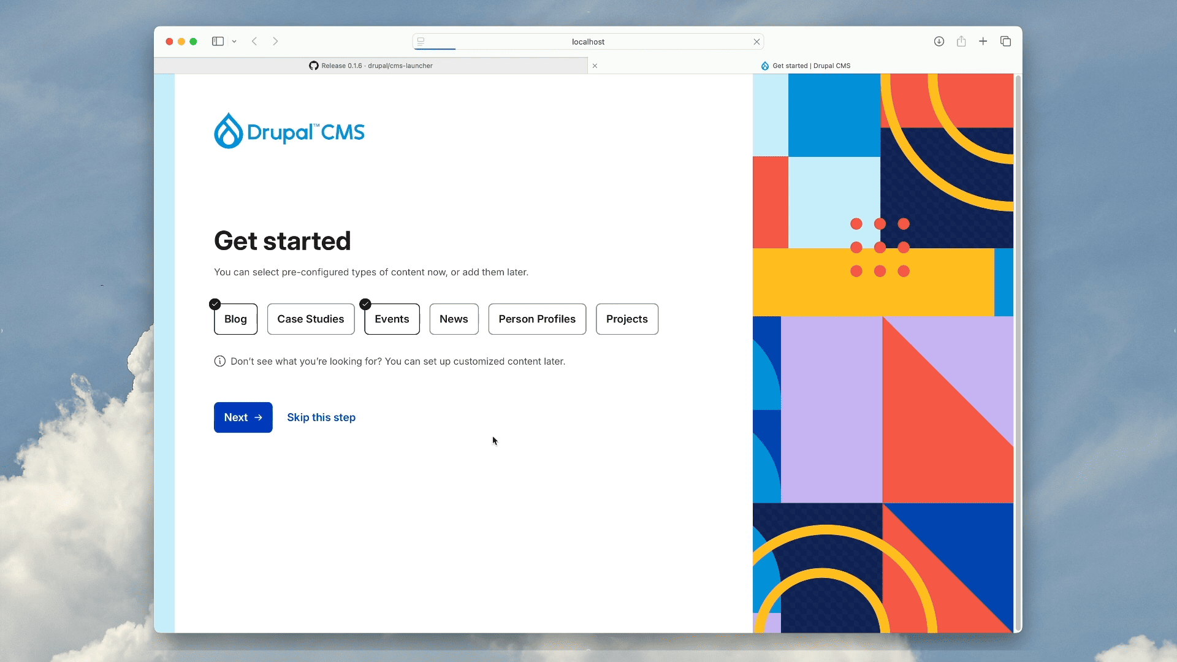Click the back navigation arrow
The image size is (1177, 662).
click(254, 41)
